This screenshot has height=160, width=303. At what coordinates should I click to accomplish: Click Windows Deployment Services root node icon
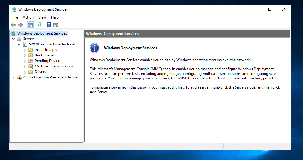[13, 33]
